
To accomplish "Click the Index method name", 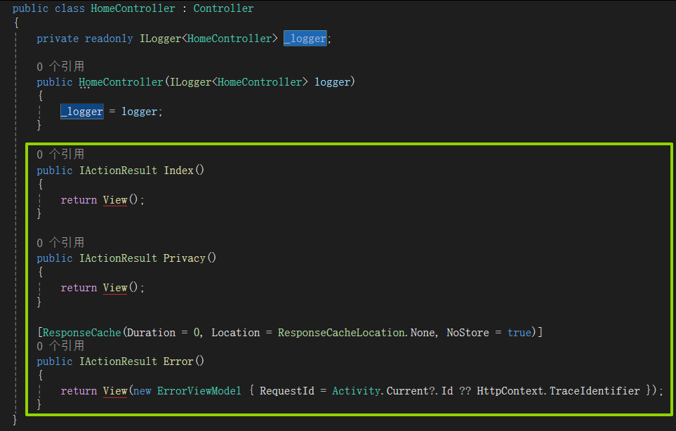I will pyautogui.click(x=178, y=171).
